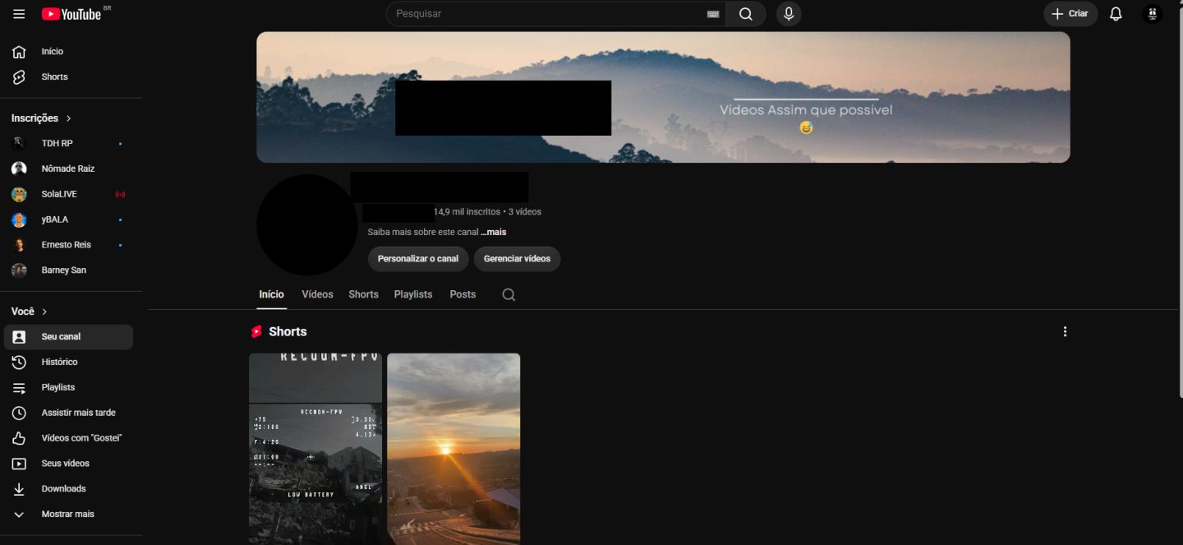Open SolaLIVE subscription channel

[68, 195]
